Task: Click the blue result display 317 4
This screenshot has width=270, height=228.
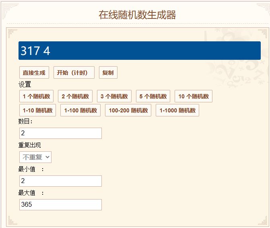Action: tap(140, 51)
